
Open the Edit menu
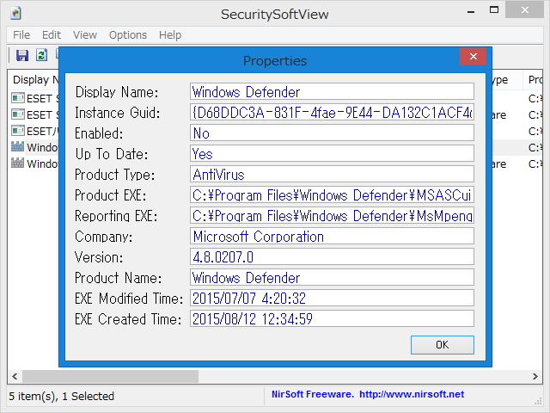[x=52, y=34]
